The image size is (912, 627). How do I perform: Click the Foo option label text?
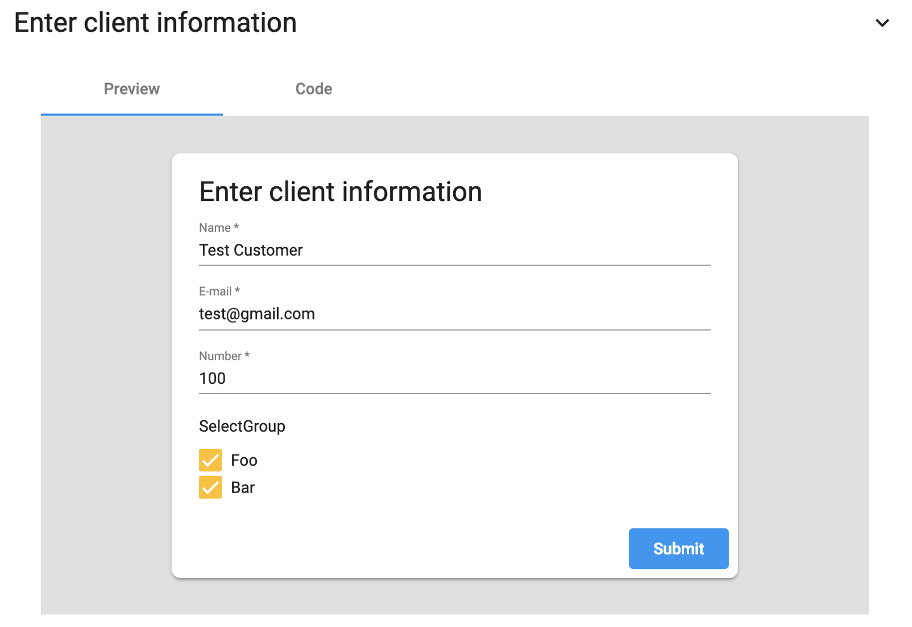click(x=244, y=460)
